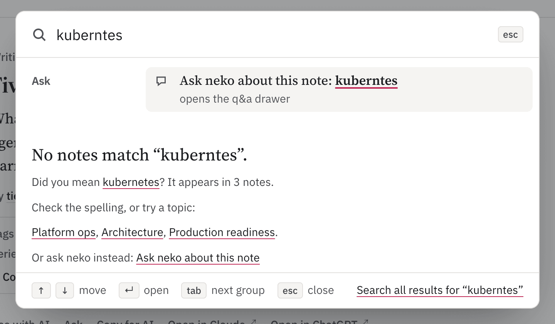Click the esc key hint beside close
Image resolution: width=555 pixels, height=324 pixels.
[290, 290]
